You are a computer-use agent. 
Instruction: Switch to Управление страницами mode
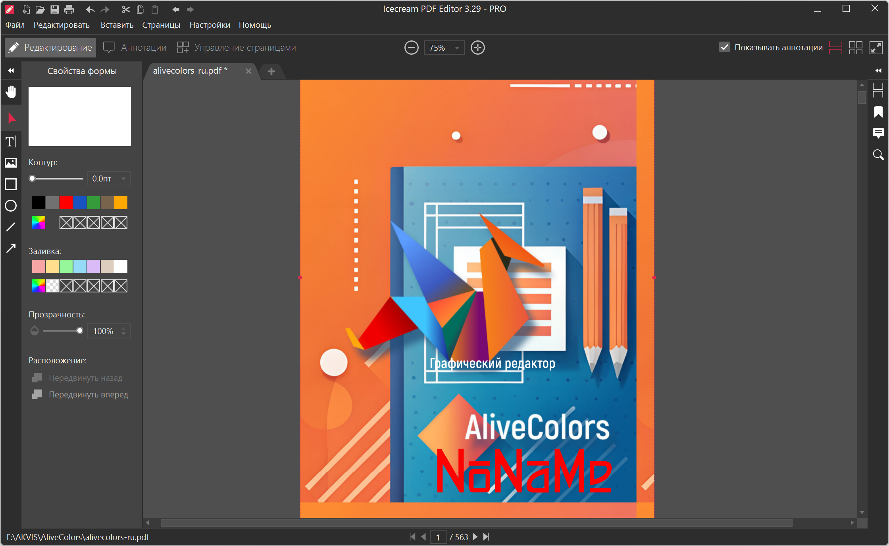tap(237, 48)
